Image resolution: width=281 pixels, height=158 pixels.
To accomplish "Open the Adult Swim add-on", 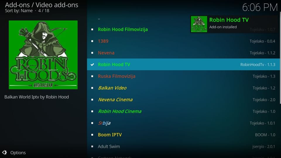I will point(184,147).
